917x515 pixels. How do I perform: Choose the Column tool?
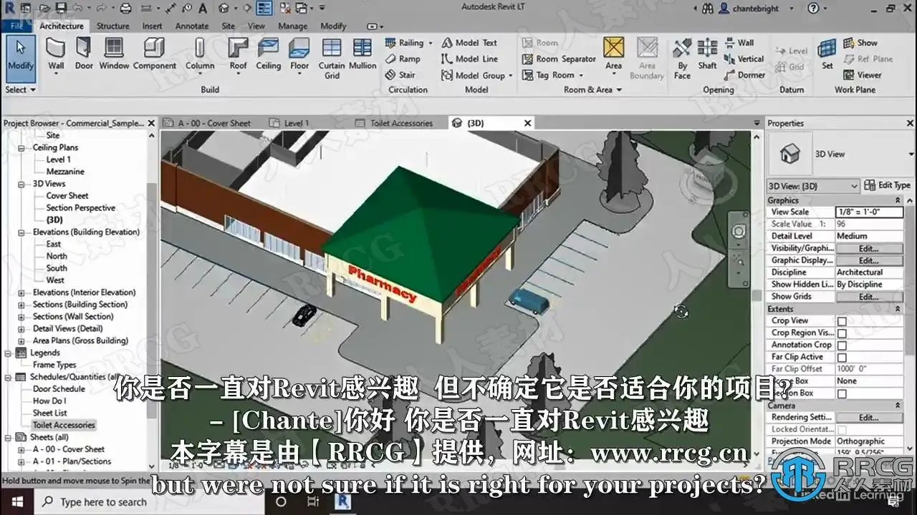200,55
